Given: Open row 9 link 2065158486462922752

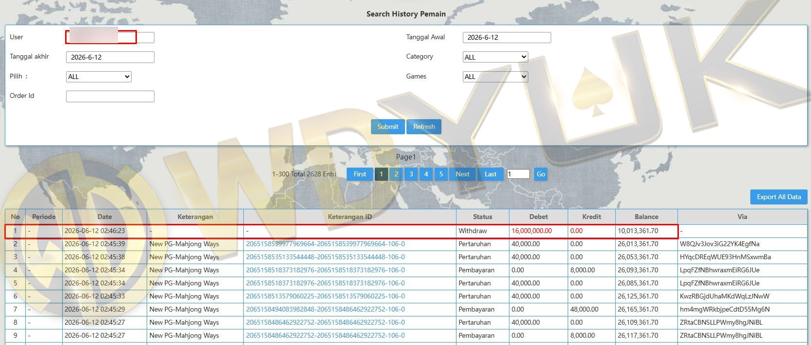Looking at the screenshot, I should point(325,335).
